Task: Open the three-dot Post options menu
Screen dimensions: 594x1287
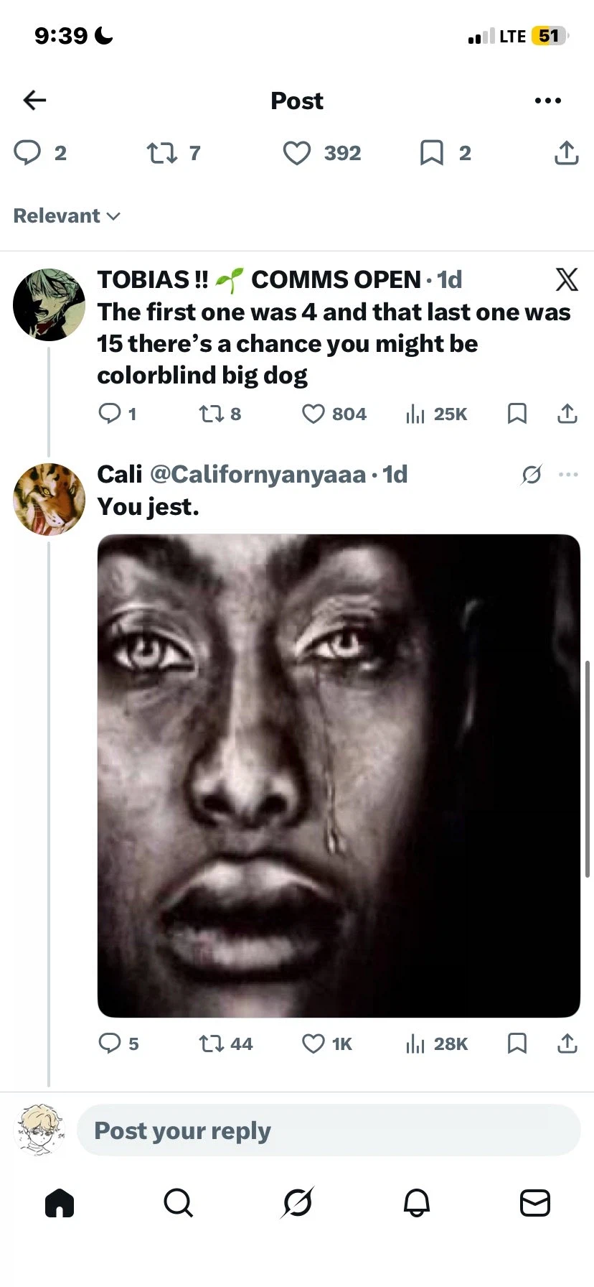Action: 547,101
